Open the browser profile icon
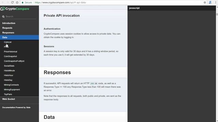The image size is (218, 122). click(210, 2)
